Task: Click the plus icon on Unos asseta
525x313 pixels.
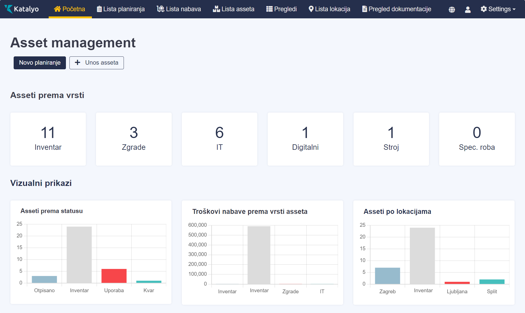Action: click(78, 63)
